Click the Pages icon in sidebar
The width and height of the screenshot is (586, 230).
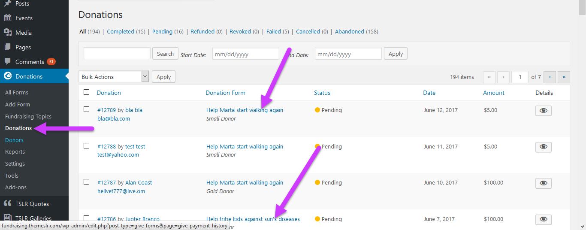pos(8,47)
